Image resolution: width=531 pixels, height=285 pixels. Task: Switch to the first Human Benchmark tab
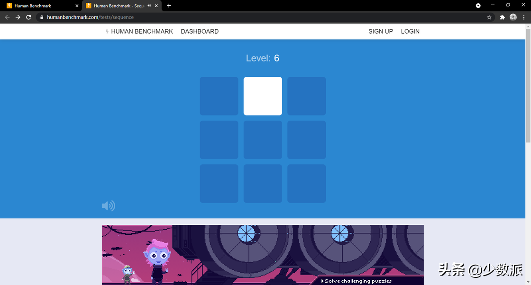click(x=41, y=6)
